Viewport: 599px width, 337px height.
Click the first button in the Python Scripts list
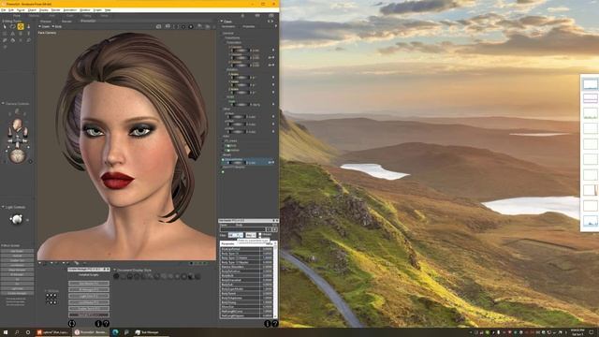pyautogui.click(x=17, y=252)
